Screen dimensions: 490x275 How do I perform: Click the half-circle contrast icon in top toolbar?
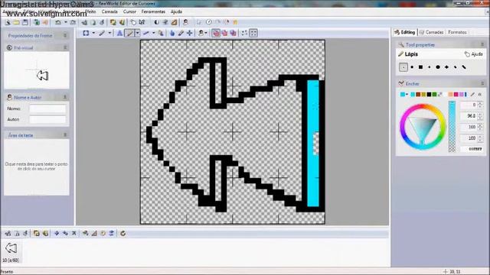(x=156, y=22)
